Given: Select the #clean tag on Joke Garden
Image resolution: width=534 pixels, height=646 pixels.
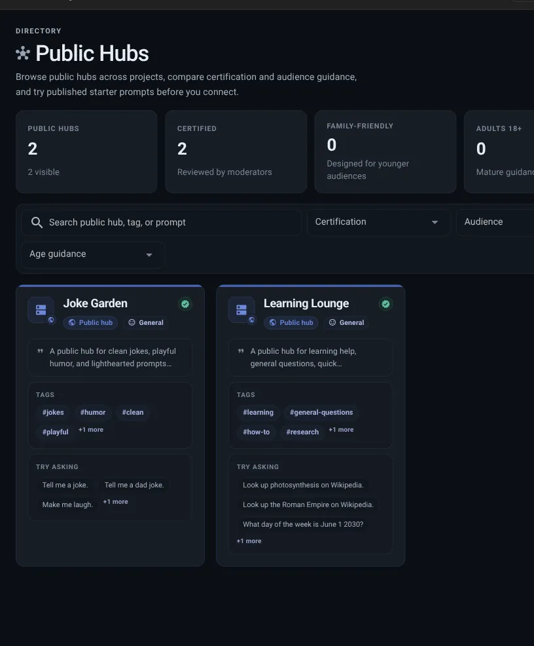Looking at the screenshot, I should coord(133,412).
